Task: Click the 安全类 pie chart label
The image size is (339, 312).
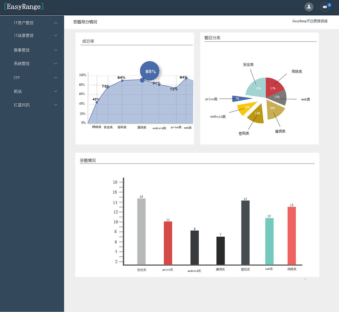Action: pyautogui.click(x=248, y=64)
